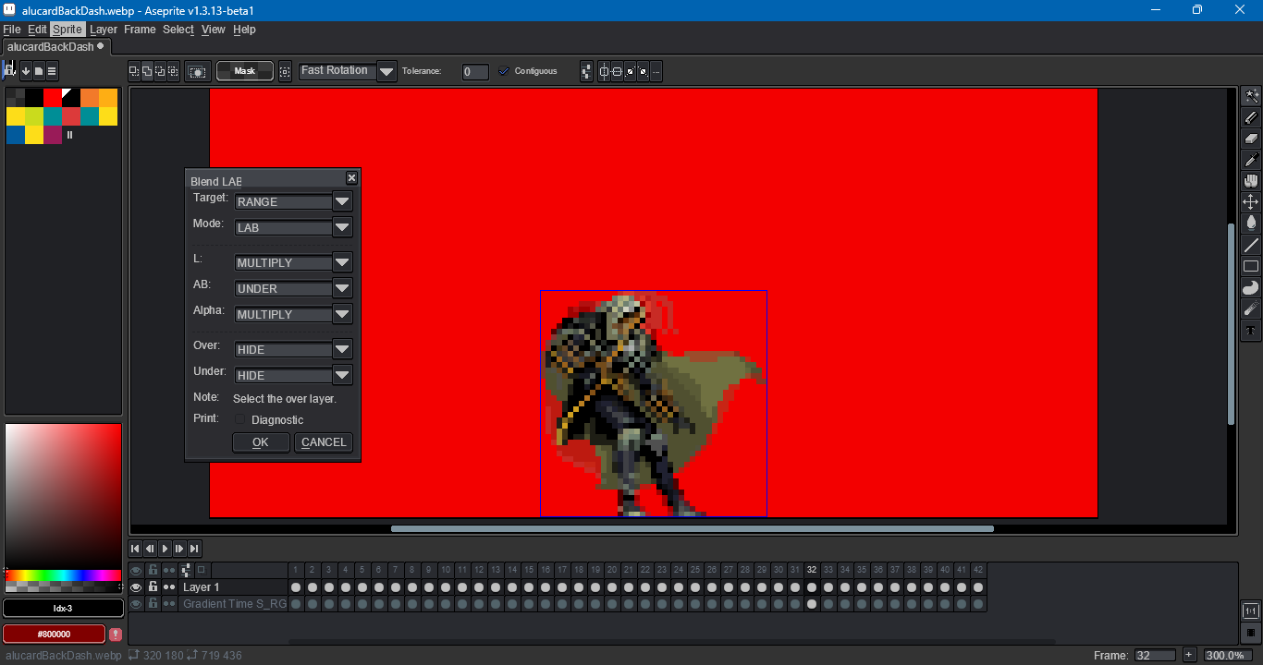Viewport: 1263px width, 665px height.
Task: Open the Select menu
Action: click(x=178, y=30)
